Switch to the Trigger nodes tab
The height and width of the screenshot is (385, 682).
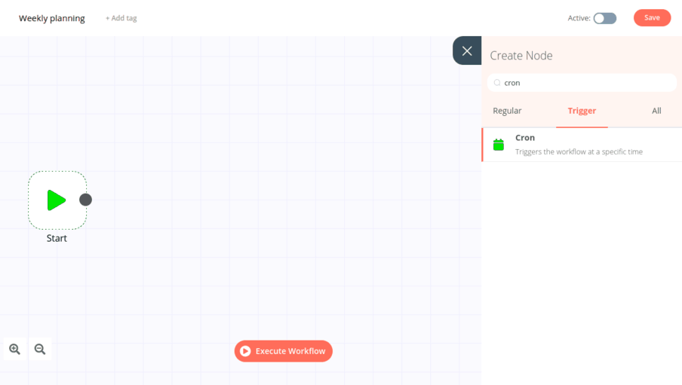coord(582,111)
